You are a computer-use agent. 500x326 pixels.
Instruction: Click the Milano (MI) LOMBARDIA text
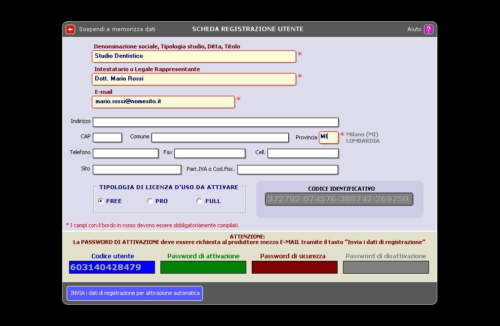tap(363, 137)
